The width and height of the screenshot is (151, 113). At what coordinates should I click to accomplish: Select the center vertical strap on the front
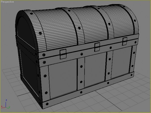pyautogui.click(x=81, y=74)
